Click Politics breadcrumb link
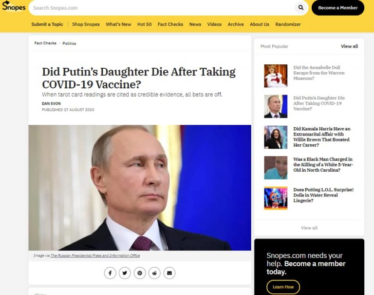 coord(69,43)
